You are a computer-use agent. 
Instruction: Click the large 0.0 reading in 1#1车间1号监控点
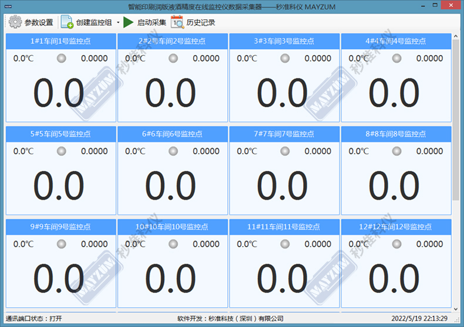(59, 93)
